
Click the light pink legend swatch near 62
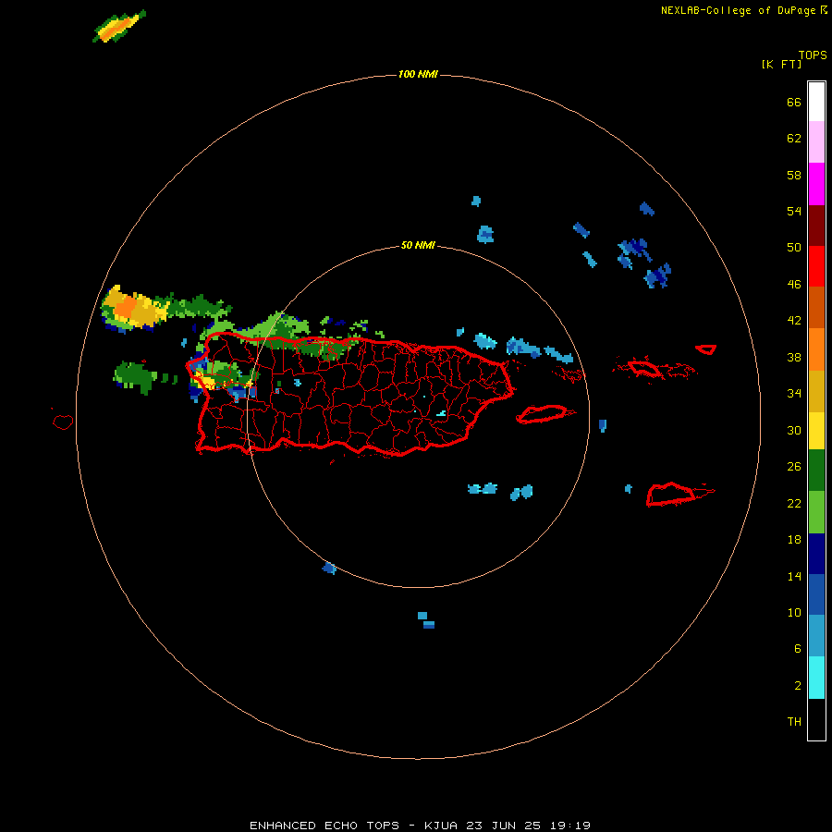(x=816, y=142)
